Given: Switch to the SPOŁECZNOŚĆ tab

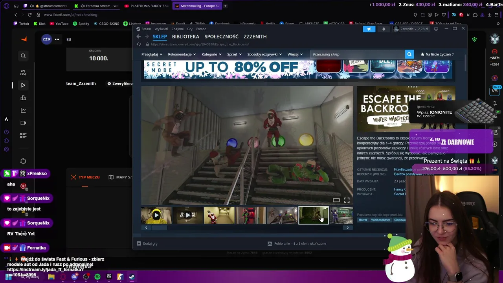Looking at the screenshot, I should pyautogui.click(x=221, y=37).
